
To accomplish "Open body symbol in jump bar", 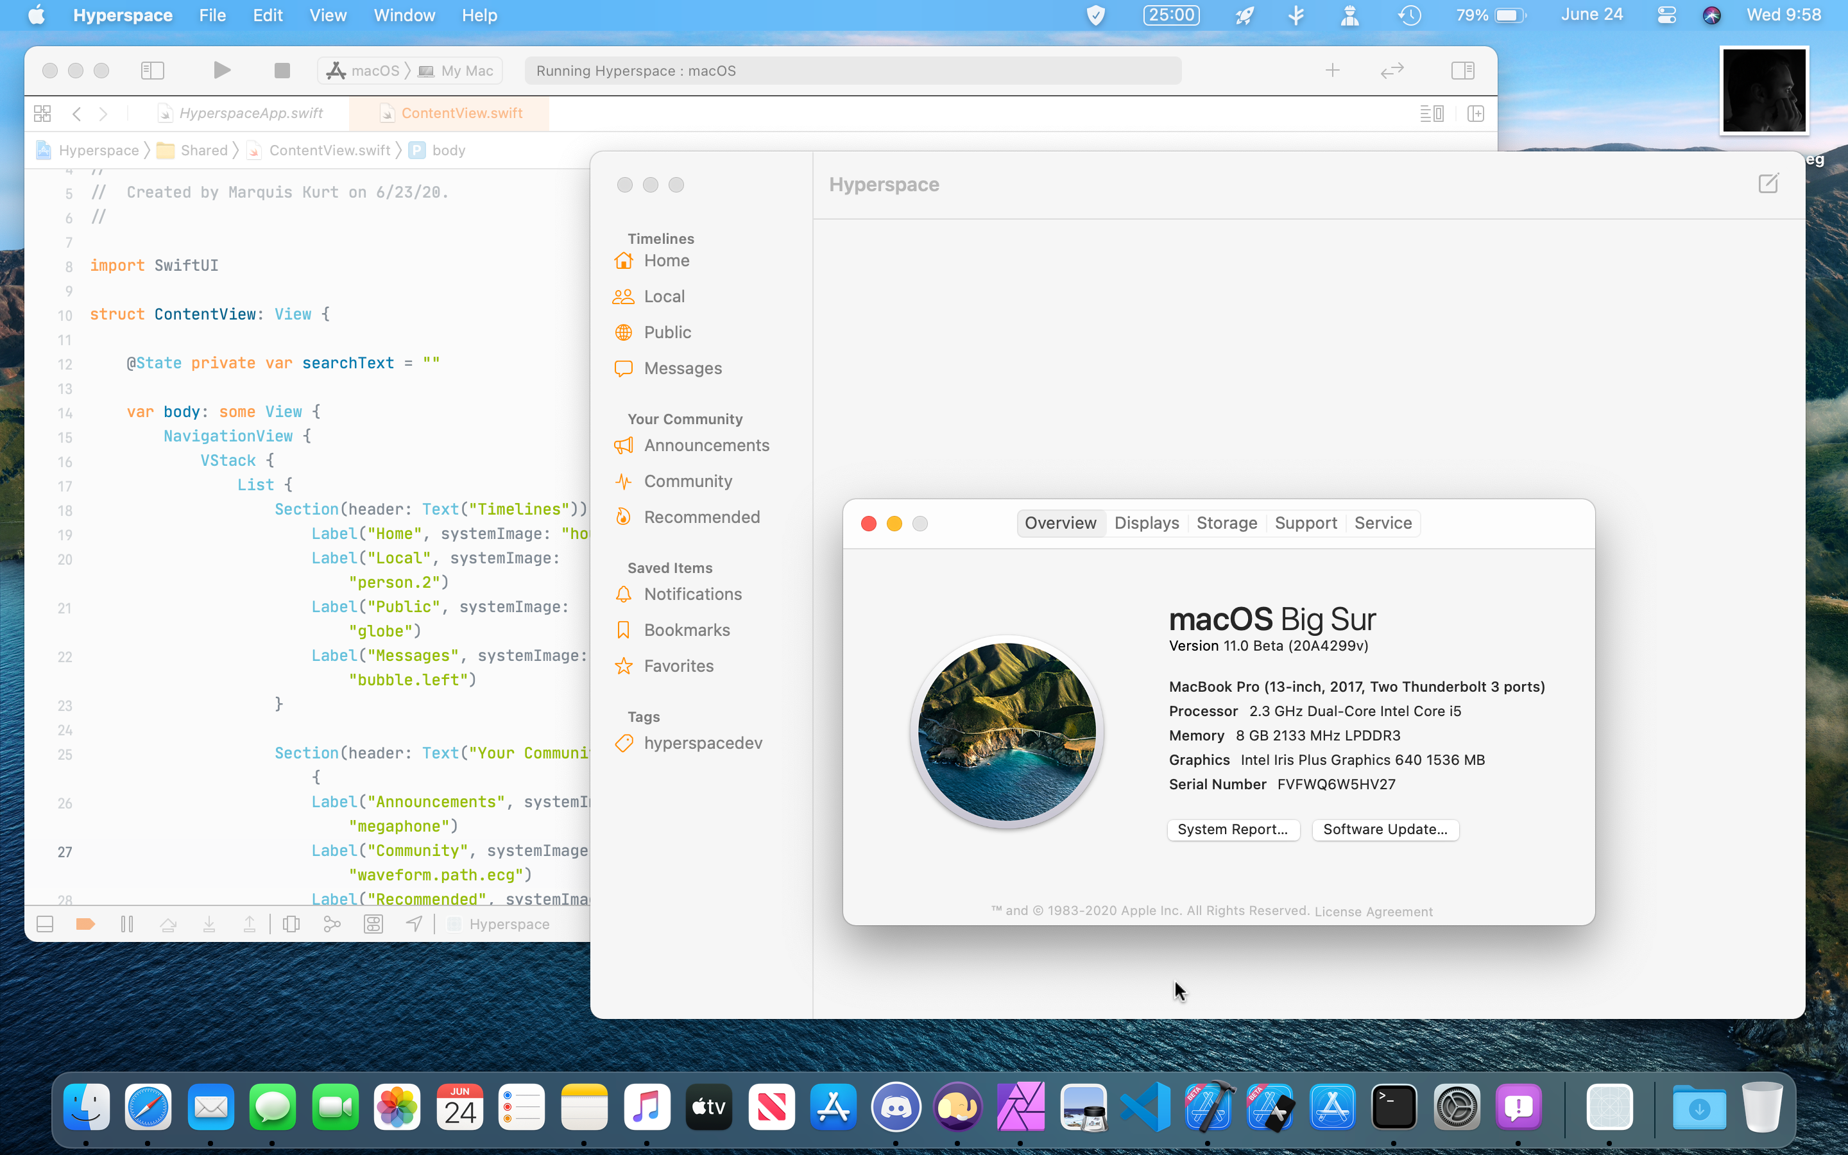I will point(437,151).
